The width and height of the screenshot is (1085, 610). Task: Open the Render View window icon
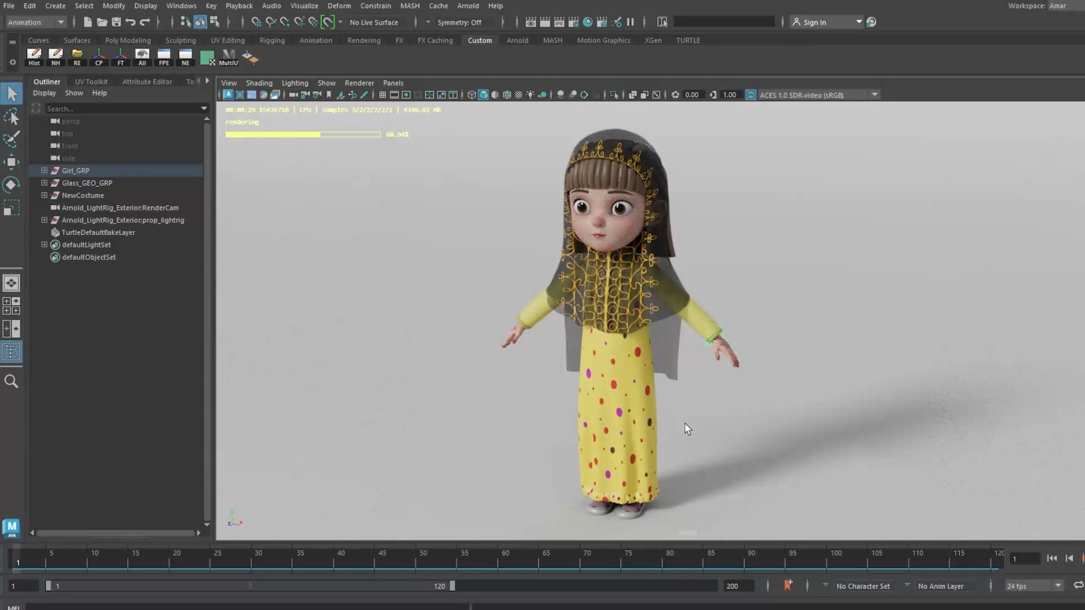[531, 22]
